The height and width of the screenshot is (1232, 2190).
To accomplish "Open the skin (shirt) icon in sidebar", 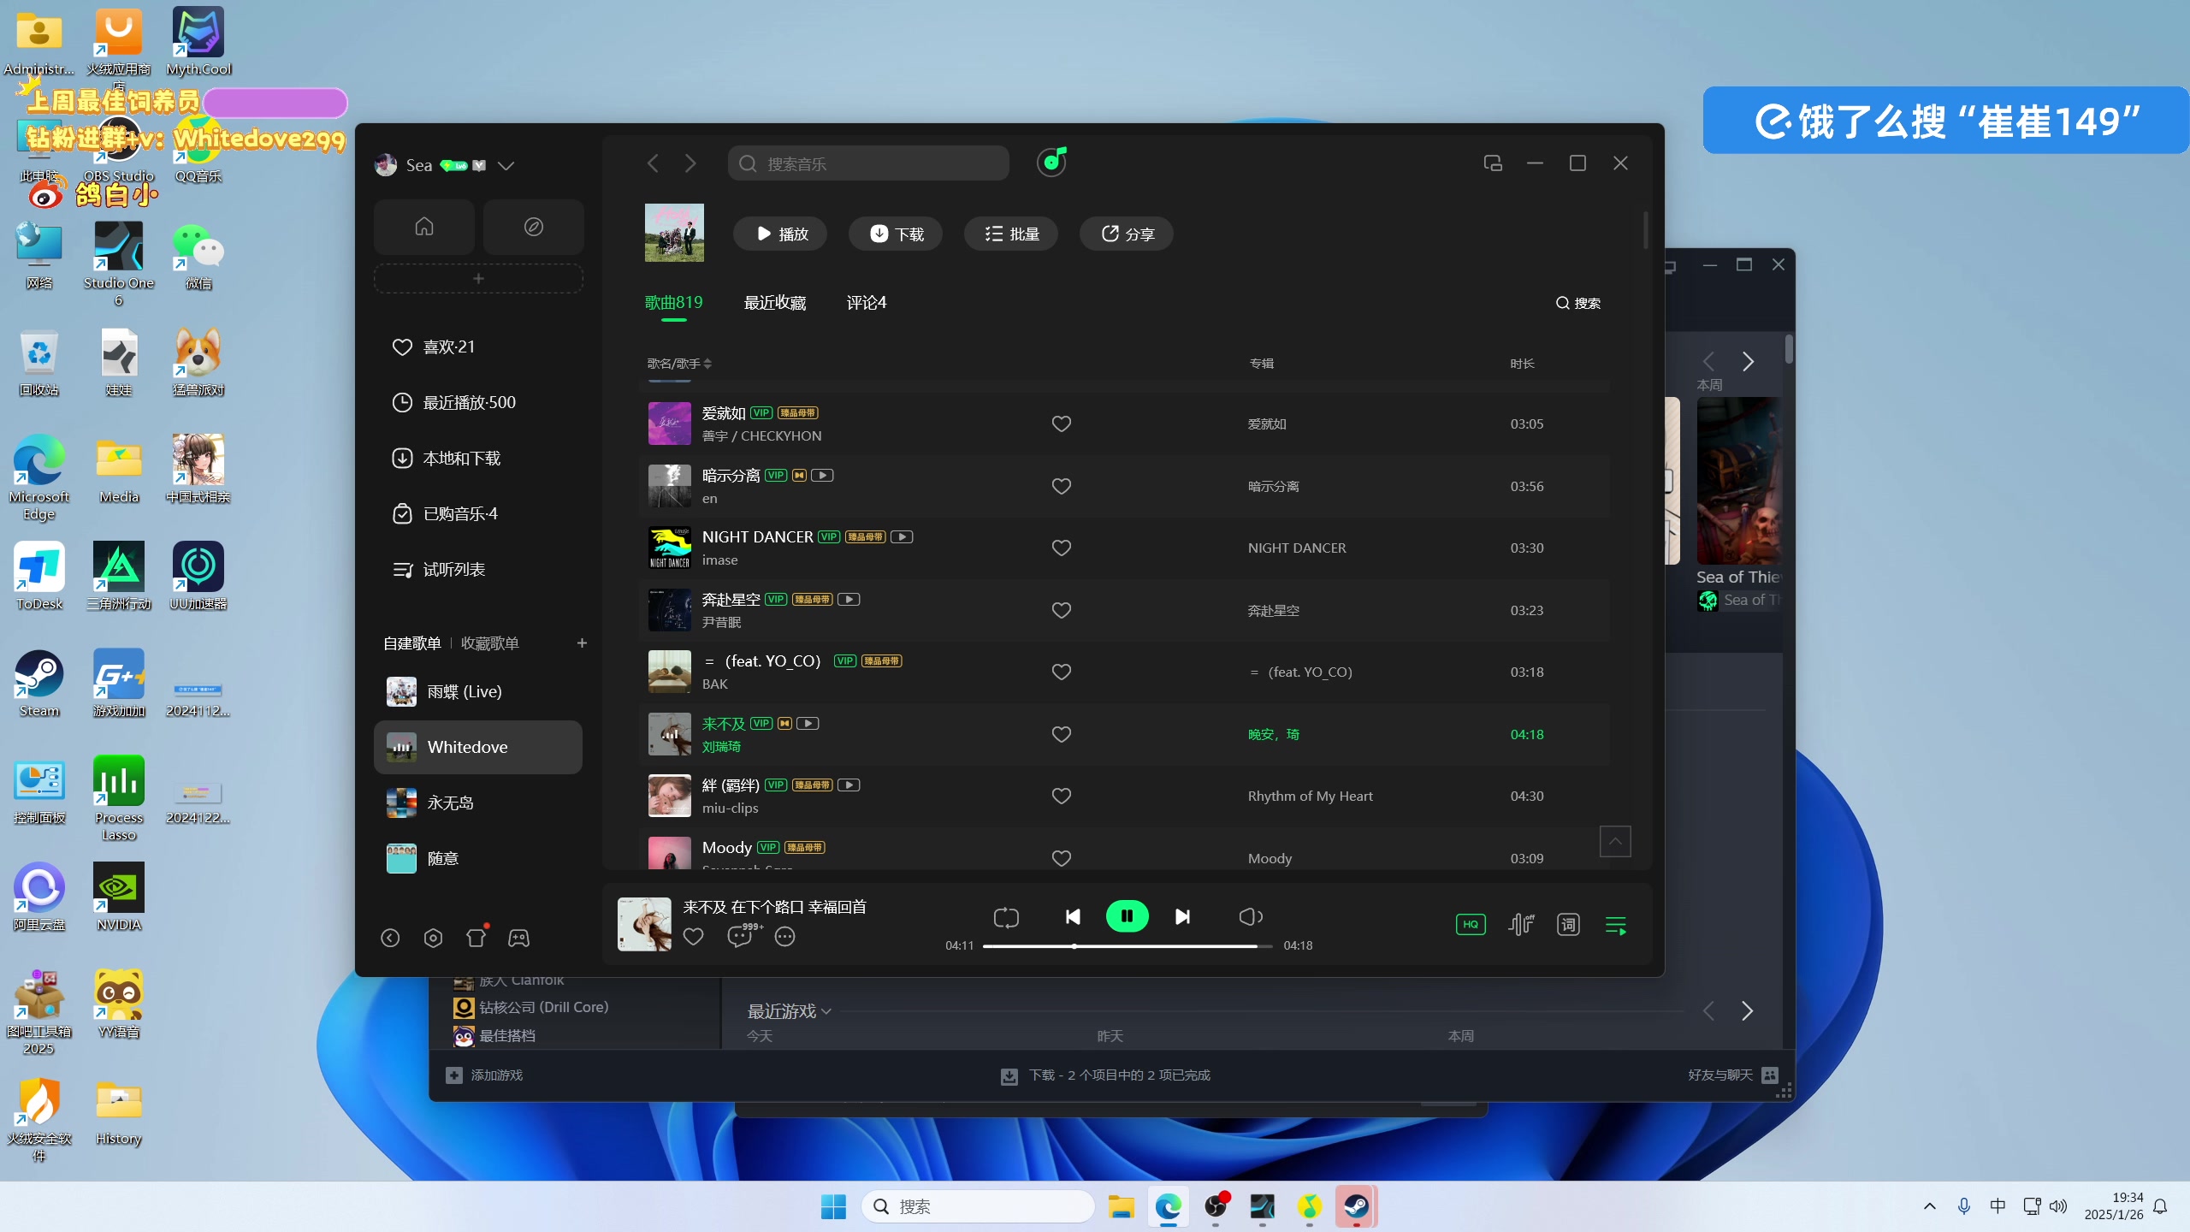I will (476, 939).
